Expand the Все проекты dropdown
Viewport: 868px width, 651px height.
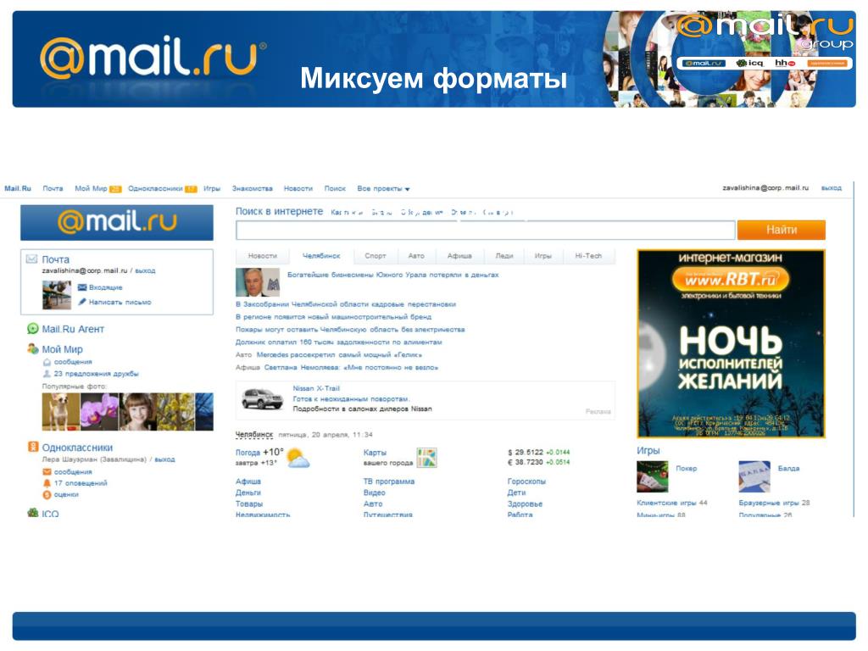(x=383, y=189)
